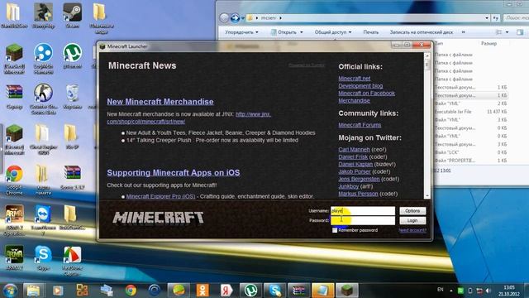This screenshot has height=298, width=529.
Task: Sort Explorer files by the Размер column
Action: point(488,43)
